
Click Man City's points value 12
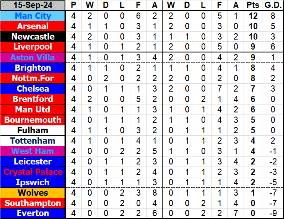(252, 16)
